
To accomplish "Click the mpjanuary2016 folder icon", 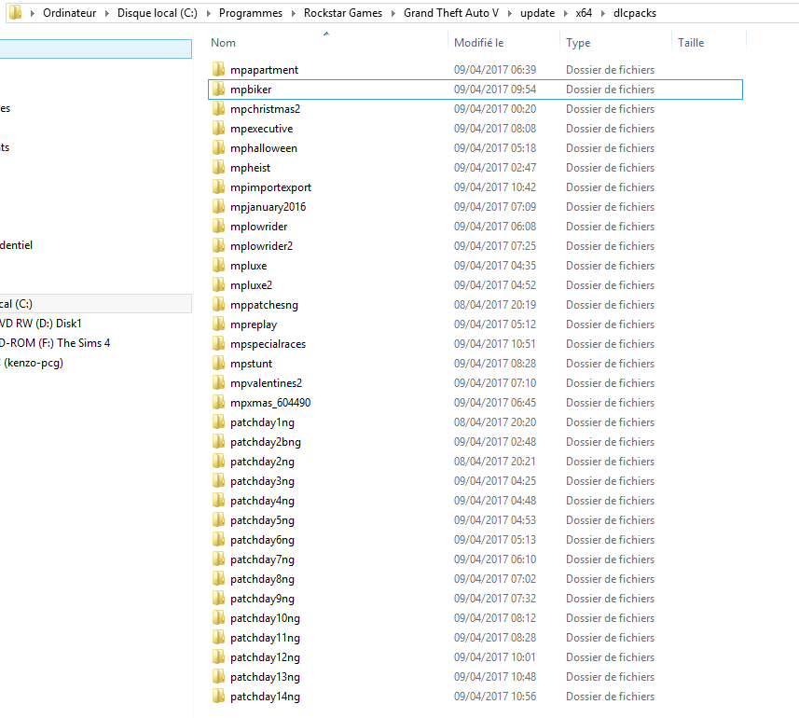I will pos(218,206).
